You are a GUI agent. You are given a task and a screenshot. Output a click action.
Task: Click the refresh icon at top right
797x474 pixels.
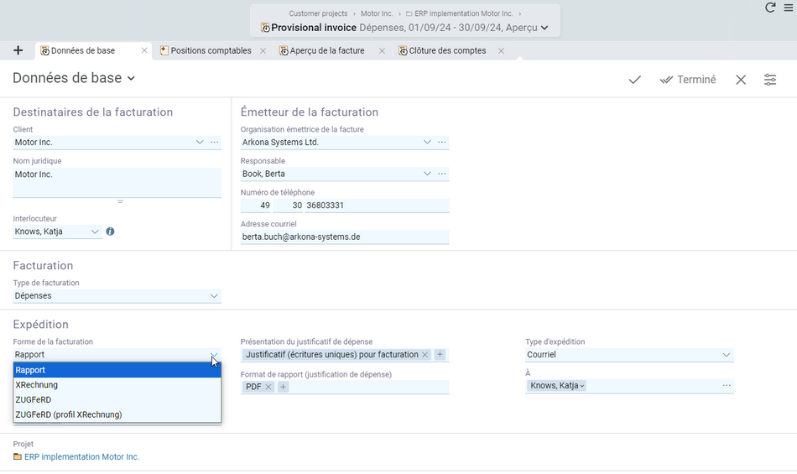(x=770, y=7)
